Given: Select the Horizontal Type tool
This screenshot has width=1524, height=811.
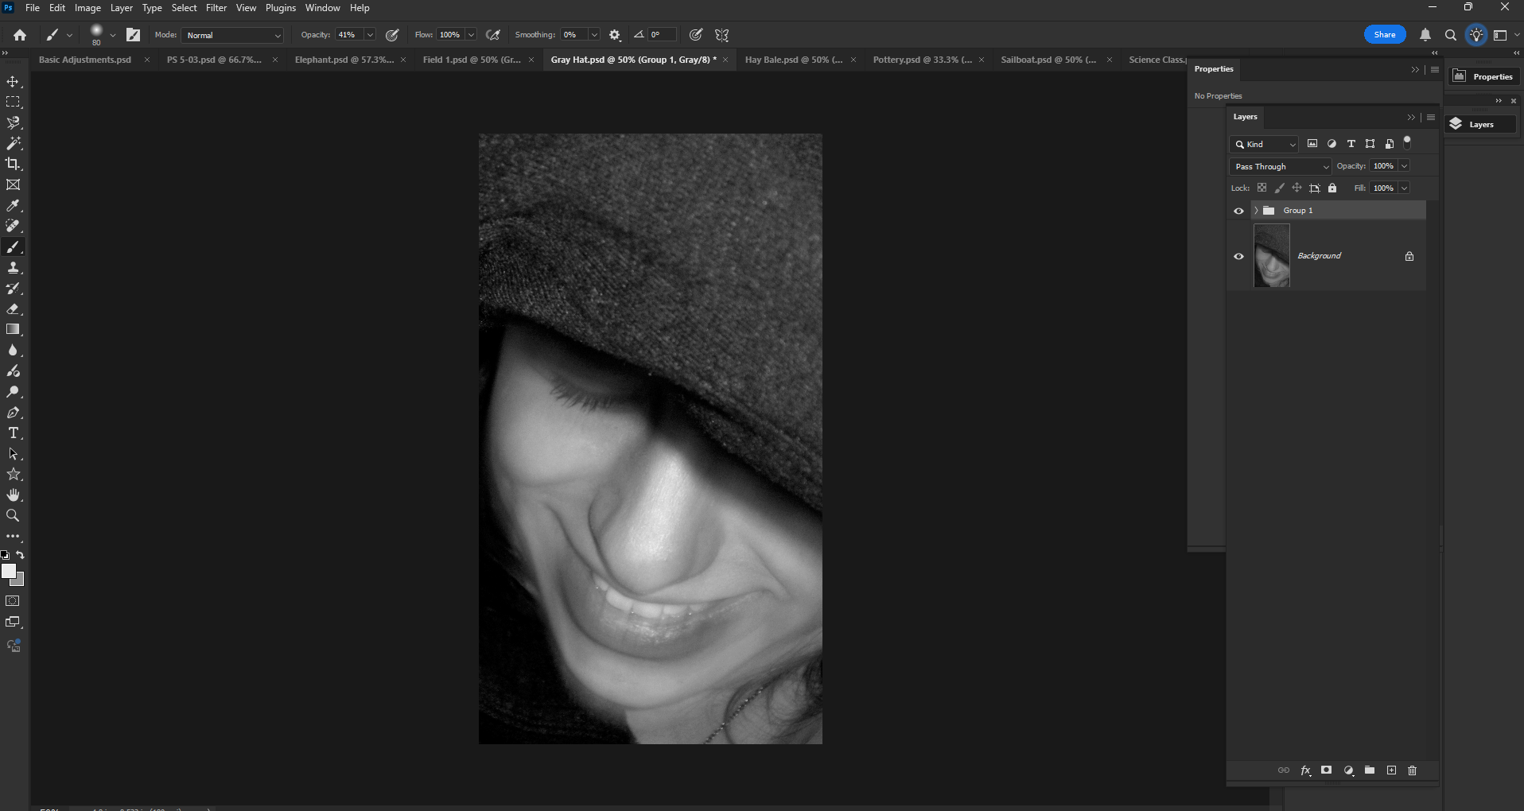Looking at the screenshot, I should tap(14, 433).
